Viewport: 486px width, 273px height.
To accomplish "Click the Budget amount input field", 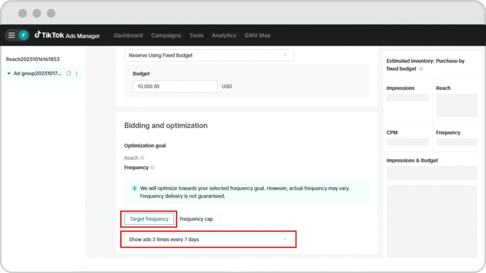I will pyautogui.click(x=175, y=87).
